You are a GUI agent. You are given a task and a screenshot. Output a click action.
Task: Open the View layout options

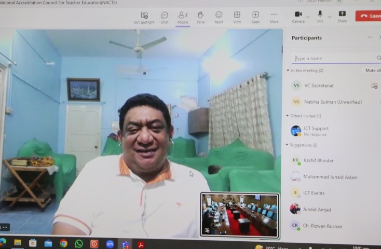coord(237,18)
